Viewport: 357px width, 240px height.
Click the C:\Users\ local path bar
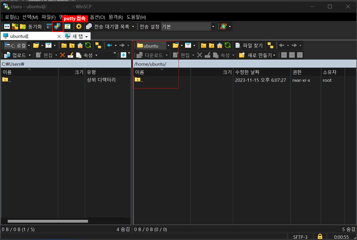pyautogui.click(x=66, y=64)
